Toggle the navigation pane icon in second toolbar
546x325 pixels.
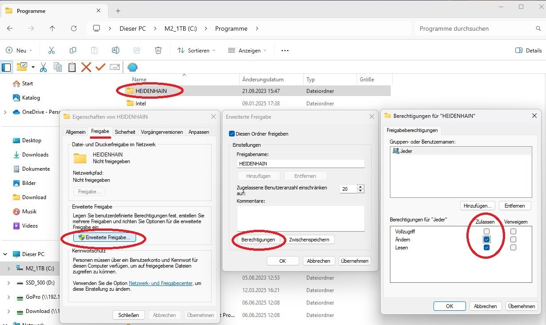6,67
